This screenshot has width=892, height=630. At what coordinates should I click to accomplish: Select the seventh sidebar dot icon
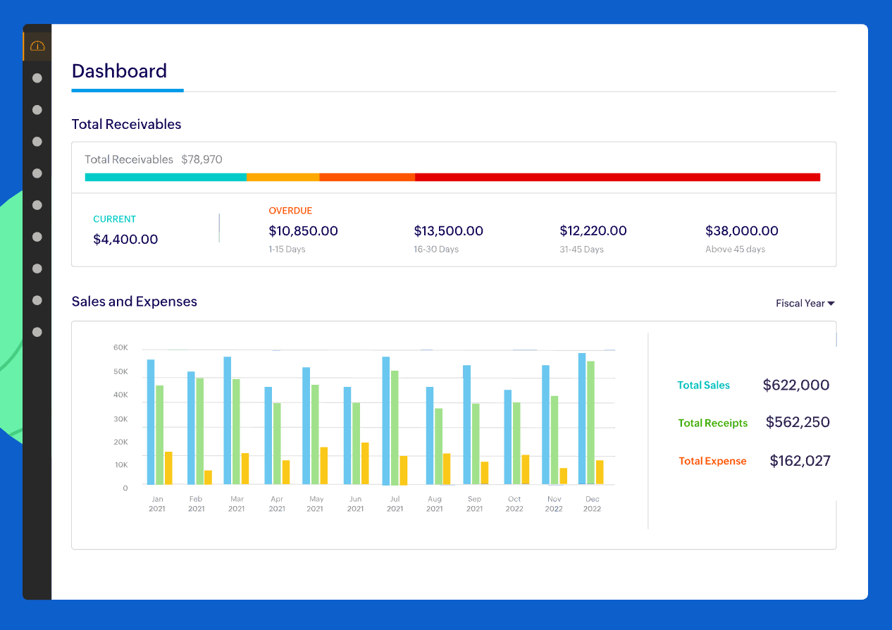tap(37, 268)
